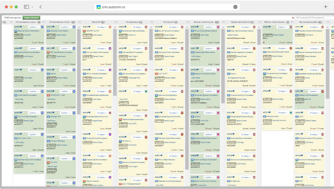Switch to the "Рабочая доска" tab
The width and height of the screenshot is (334, 189).
coord(13,17)
